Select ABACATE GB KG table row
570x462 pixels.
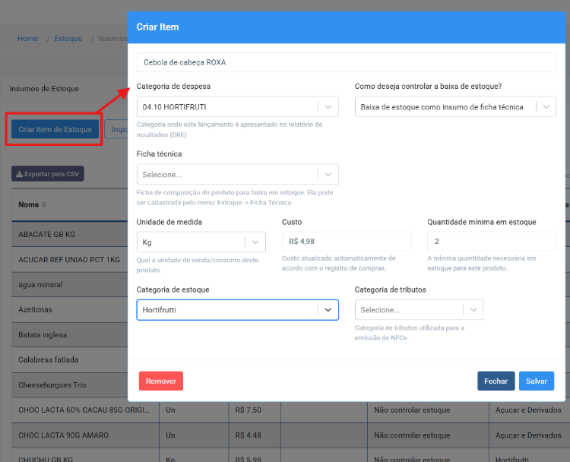[68, 235]
